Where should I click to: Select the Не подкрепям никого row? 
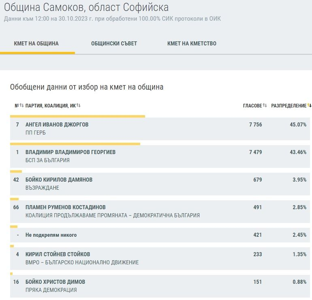pos(160,235)
